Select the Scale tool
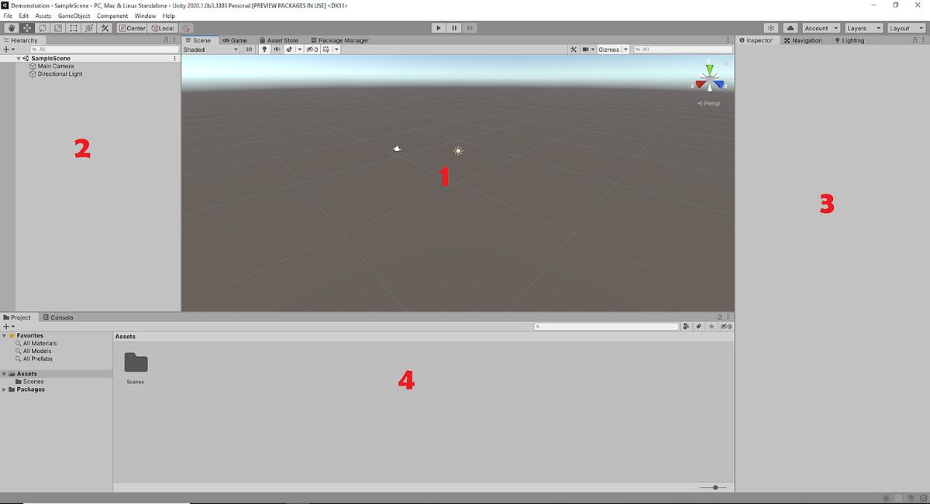Viewport: 930px width, 504px height. click(58, 28)
